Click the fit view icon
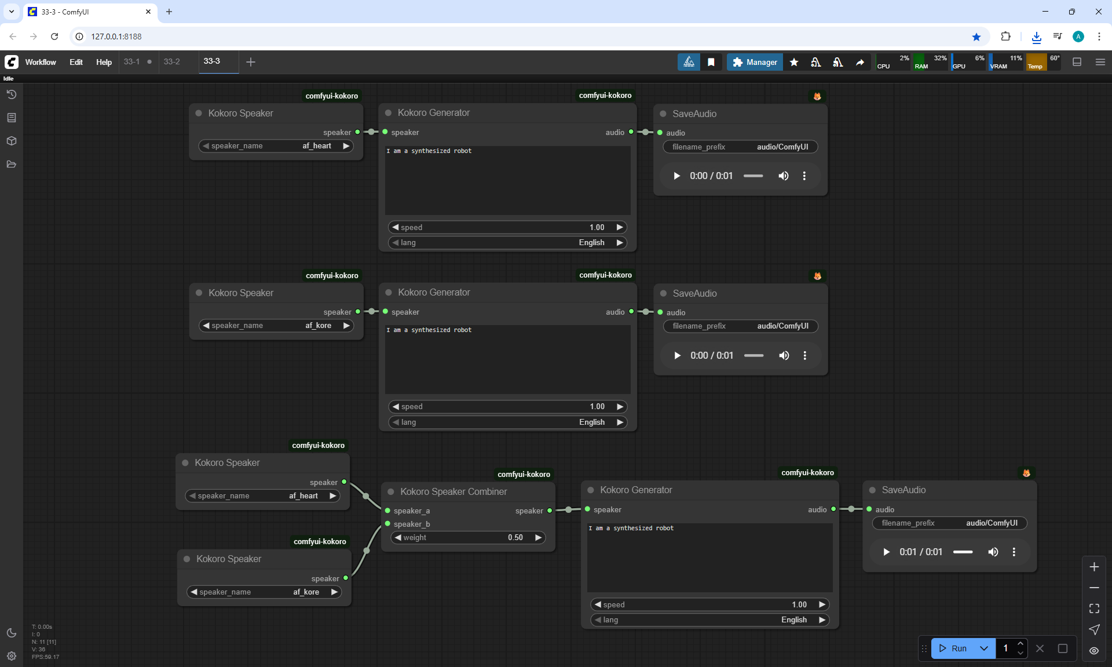The height and width of the screenshot is (667, 1112). (x=1094, y=608)
